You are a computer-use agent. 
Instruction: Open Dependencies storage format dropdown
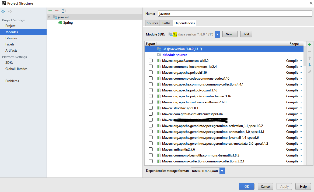222,171
